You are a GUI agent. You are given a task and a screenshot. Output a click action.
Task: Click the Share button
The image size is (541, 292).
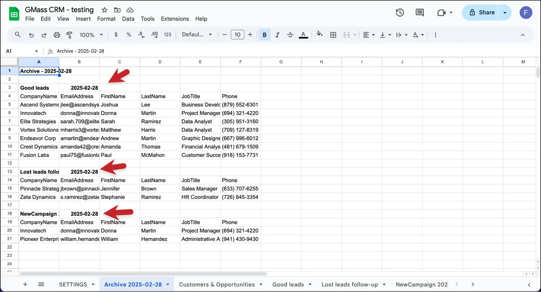481,13
